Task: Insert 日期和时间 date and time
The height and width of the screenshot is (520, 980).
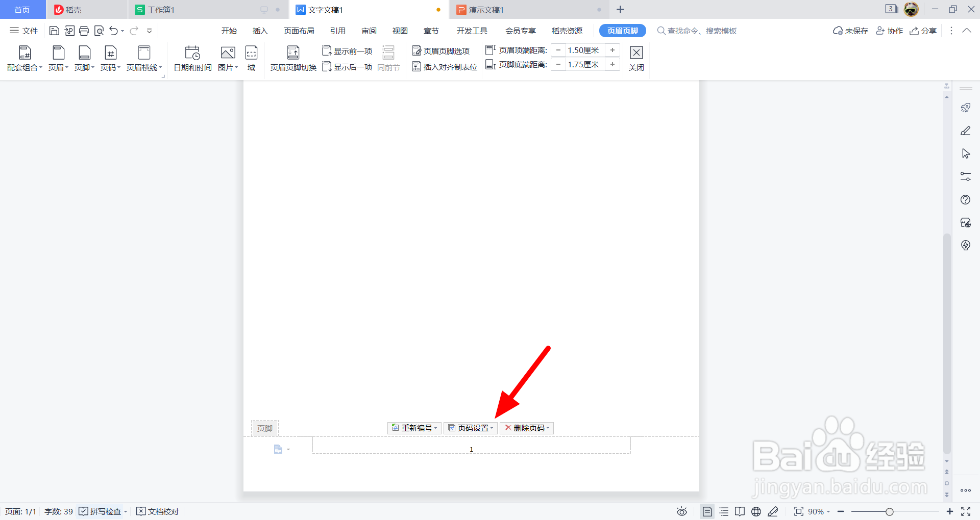Action: point(192,59)
